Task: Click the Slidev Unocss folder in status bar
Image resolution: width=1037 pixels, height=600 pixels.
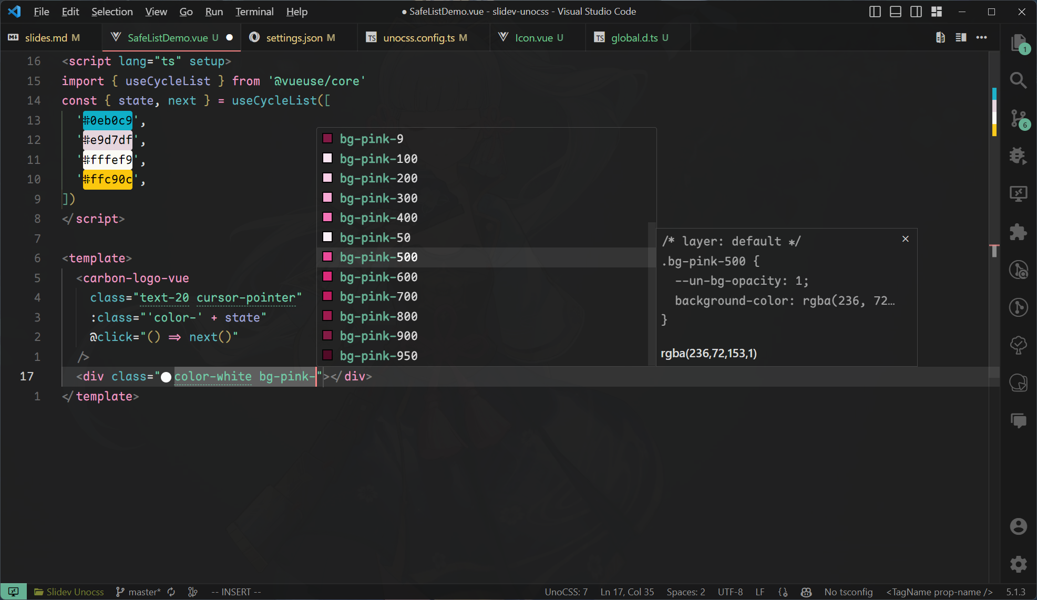Action: pyautogui.click(x=69, y=592)
